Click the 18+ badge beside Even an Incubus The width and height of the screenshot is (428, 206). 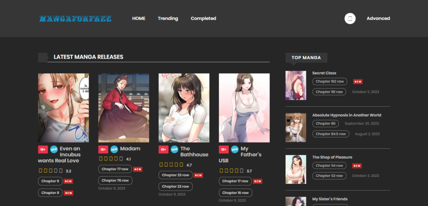43,149
